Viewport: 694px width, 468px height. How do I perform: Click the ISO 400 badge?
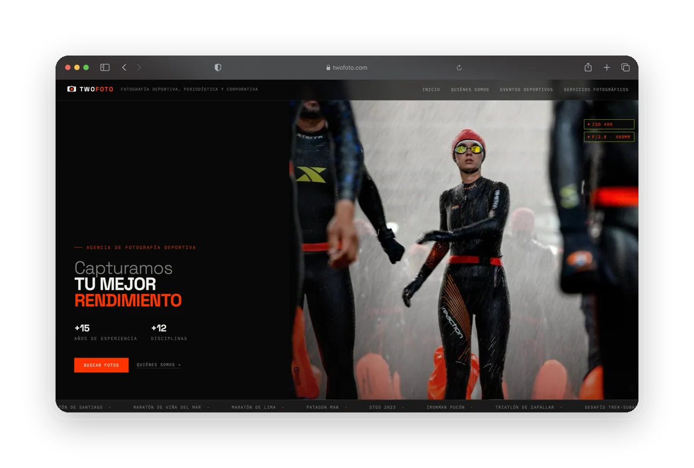pos(609,124)
